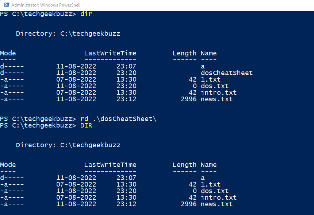Click 'news.txt' in the first directory listing
Viewport: 314px width, 215px height.
coord(217,99)
